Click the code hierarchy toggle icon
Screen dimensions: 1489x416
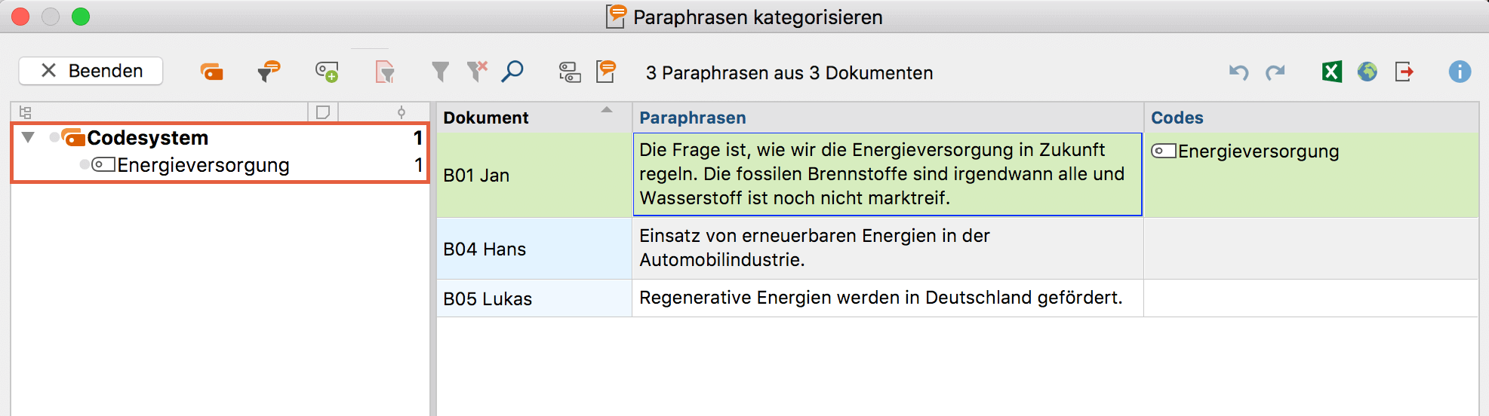coord(570,72)
